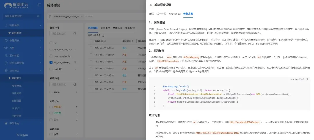
Task: Switch to the Attack flow tab
Action: click(x=175, y=14)
